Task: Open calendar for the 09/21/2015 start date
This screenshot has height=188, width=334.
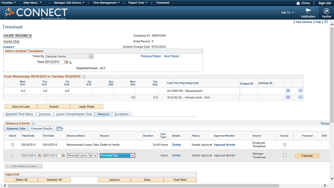Action: pos(40,156)
